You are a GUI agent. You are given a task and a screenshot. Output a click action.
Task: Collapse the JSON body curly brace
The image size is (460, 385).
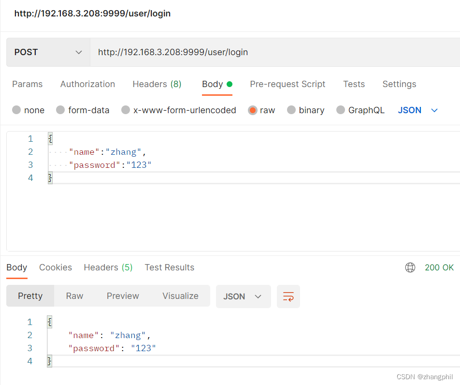[50, 138]
